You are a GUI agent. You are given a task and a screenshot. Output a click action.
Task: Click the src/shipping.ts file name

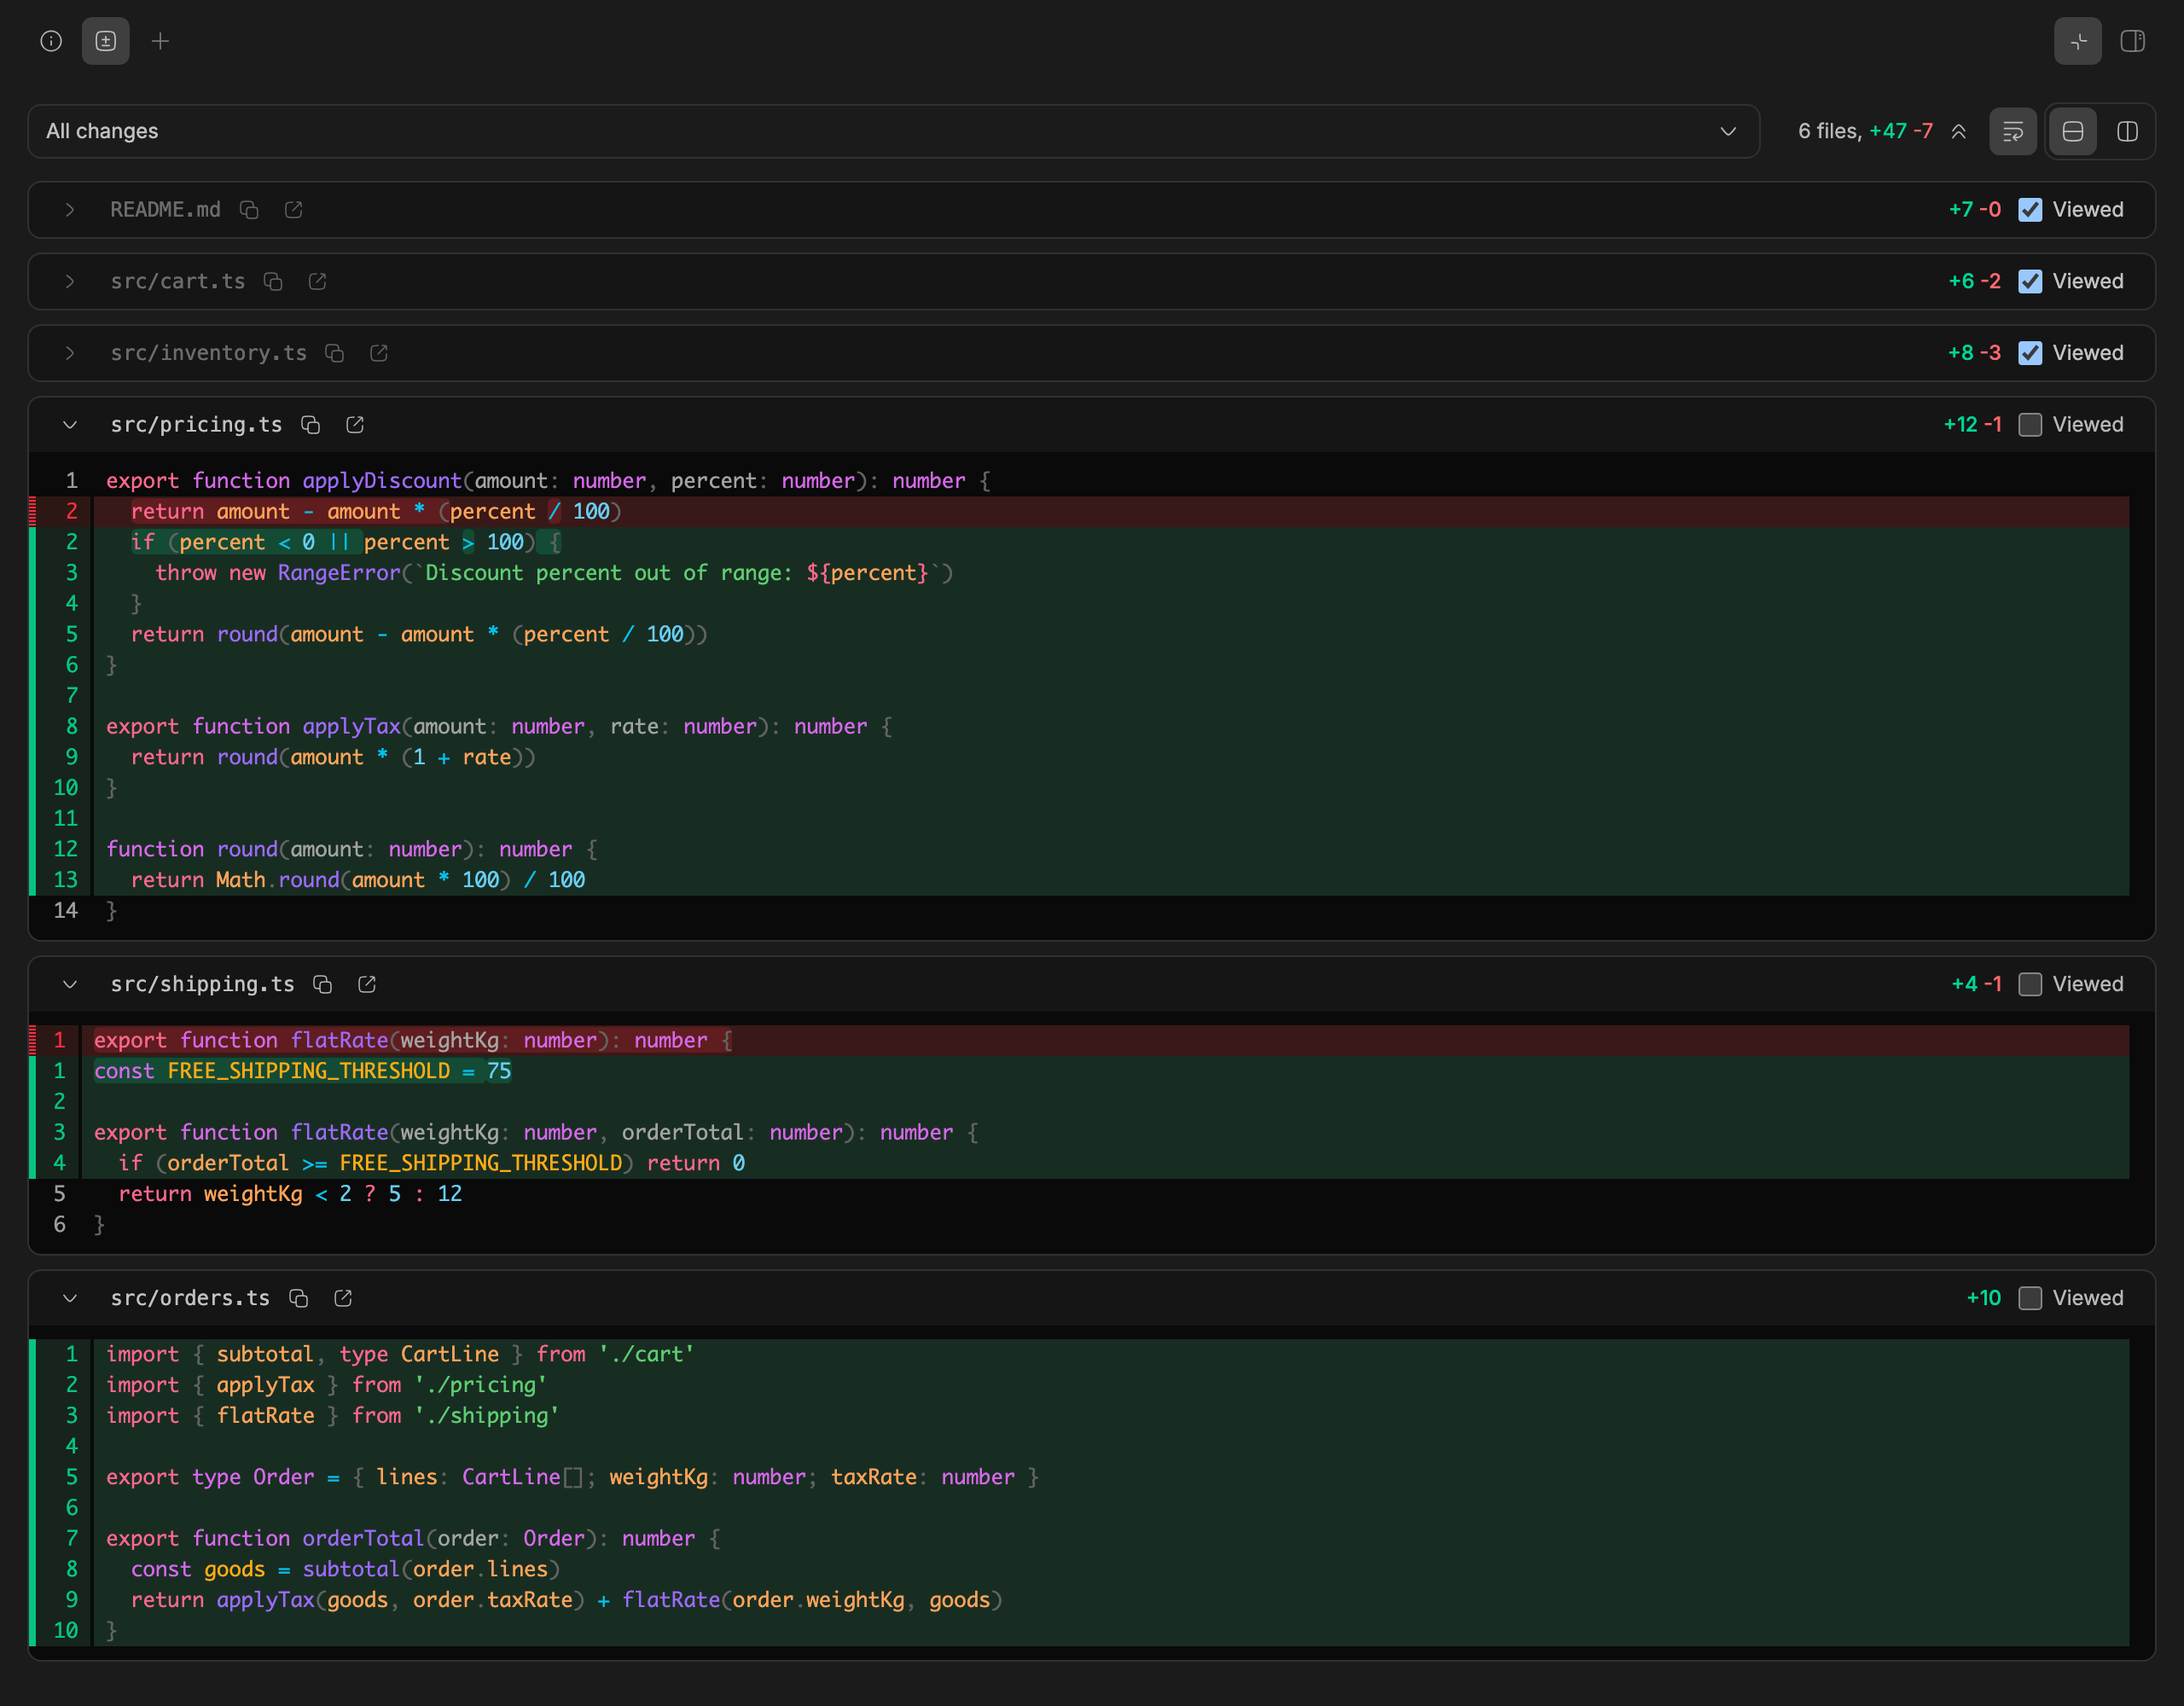202,985
